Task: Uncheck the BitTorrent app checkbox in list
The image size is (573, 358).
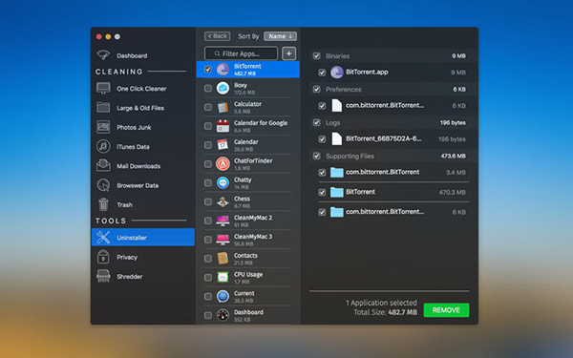Action: [208, 70]
